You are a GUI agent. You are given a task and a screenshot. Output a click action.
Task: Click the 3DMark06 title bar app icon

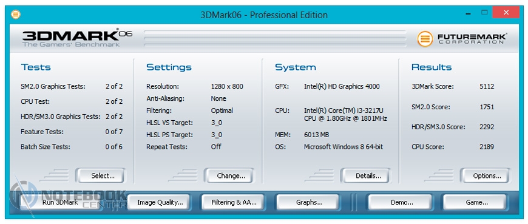(x=16, y=15)
